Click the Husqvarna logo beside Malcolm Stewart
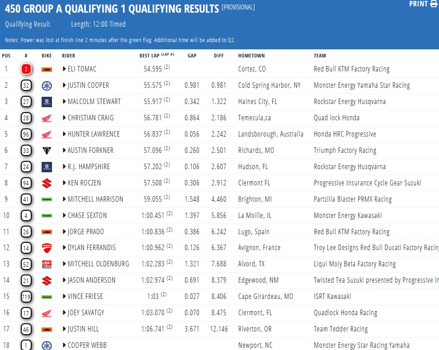The image size is (439, 350). [47, 102]
